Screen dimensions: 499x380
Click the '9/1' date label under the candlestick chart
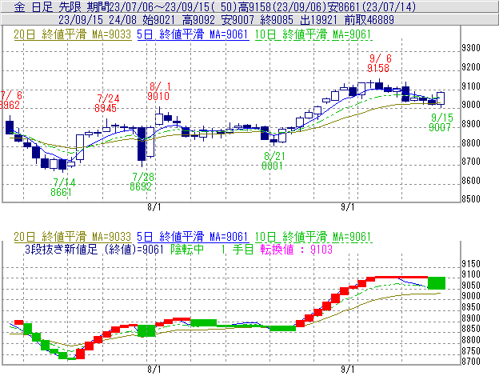point(348,207)
